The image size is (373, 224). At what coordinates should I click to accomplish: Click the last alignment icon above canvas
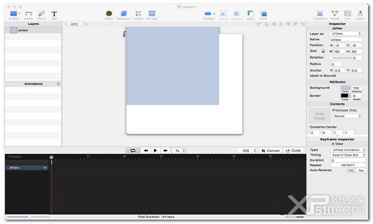tap(303, 24)
